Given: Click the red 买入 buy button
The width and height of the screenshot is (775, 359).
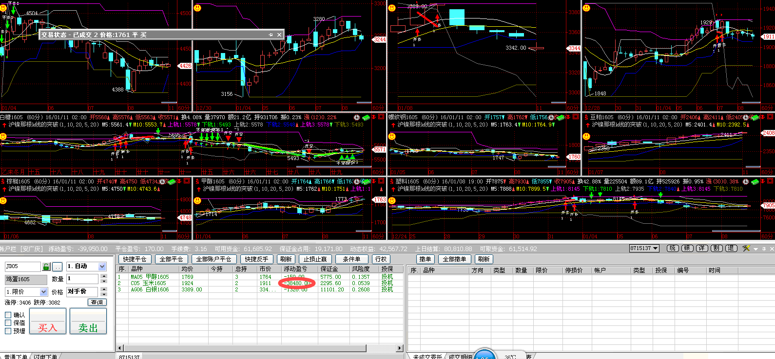Looking at the screenshot, I should click(x=48, y=327).
